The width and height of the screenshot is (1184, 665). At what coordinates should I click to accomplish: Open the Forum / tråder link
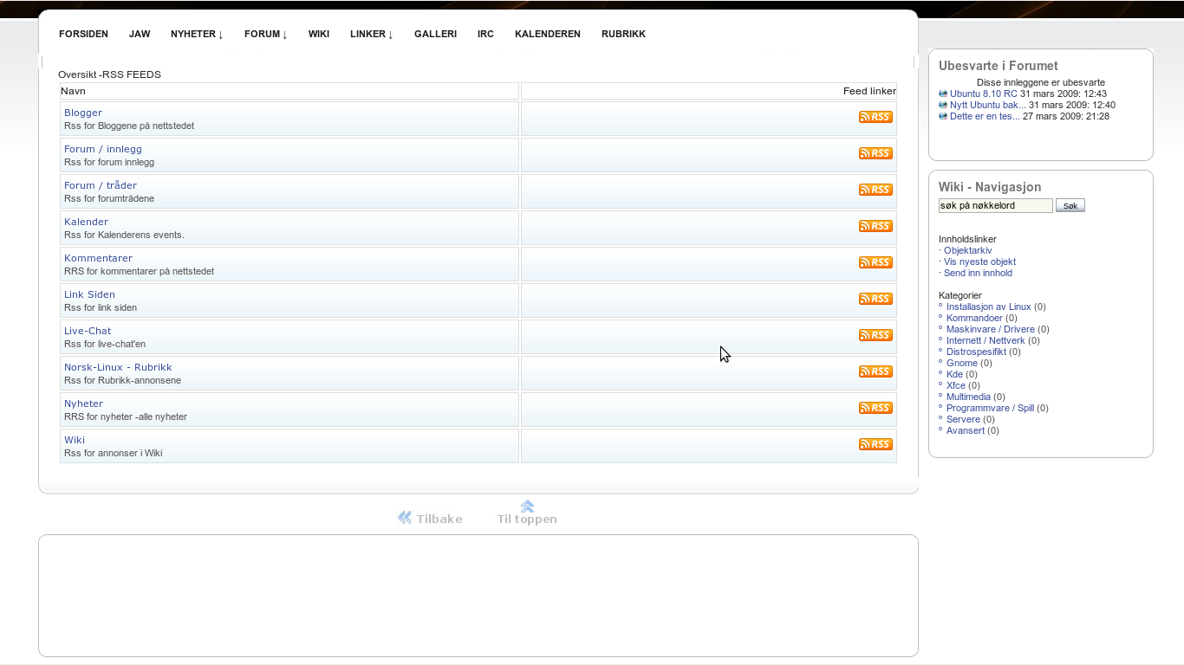tap(101, 185)
